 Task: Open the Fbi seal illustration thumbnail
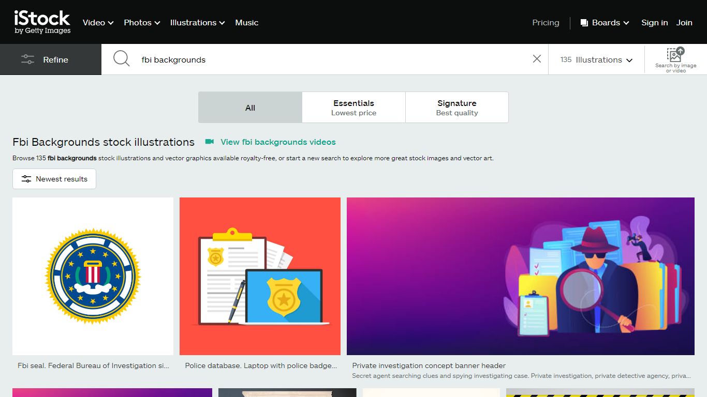93,276
